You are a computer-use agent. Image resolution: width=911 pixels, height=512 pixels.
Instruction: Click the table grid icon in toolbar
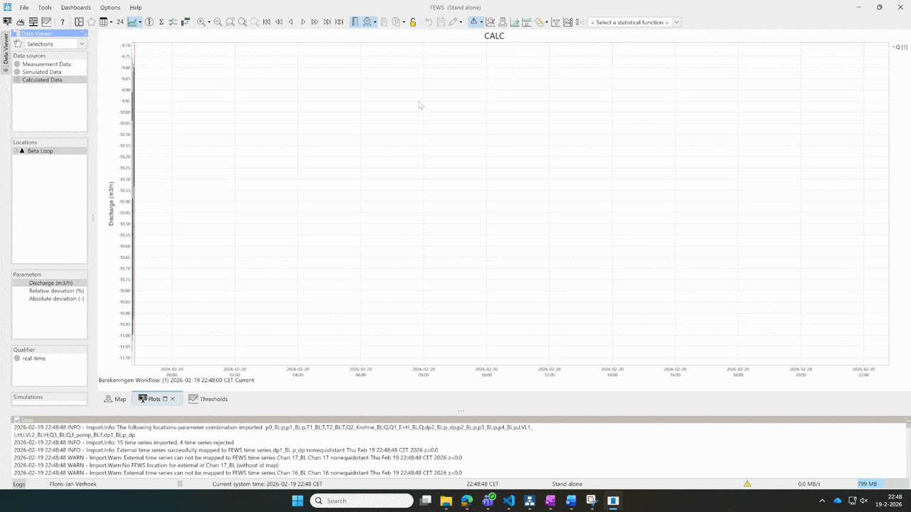point(104,22)
